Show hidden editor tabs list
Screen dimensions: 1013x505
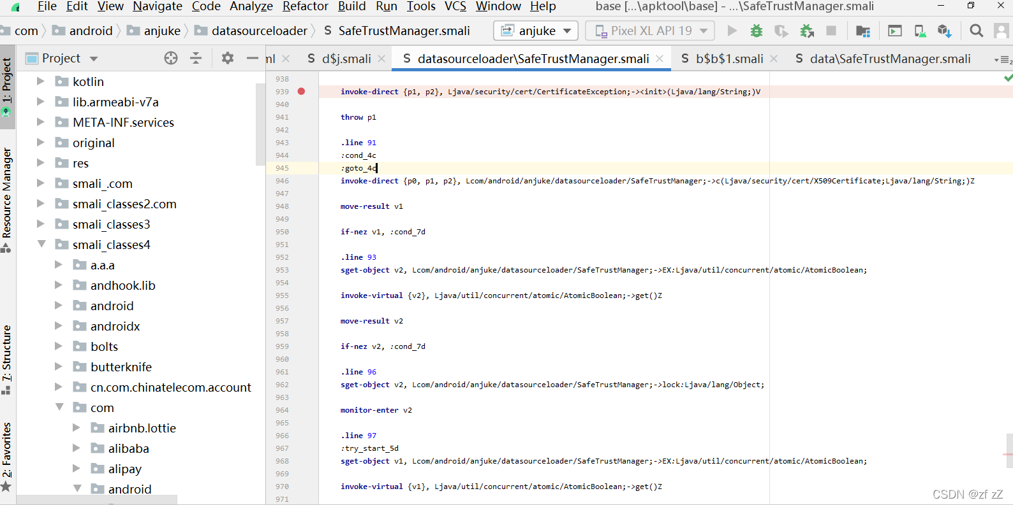1003,59
